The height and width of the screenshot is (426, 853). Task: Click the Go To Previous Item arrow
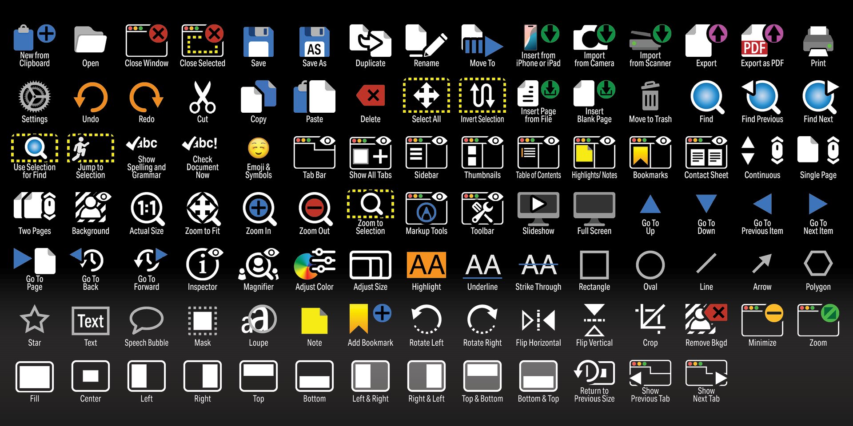(x=762, y=204)
